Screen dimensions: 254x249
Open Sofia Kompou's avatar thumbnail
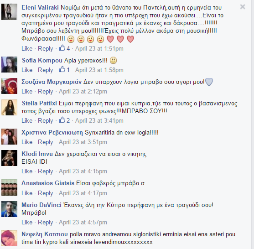(9, 64)
